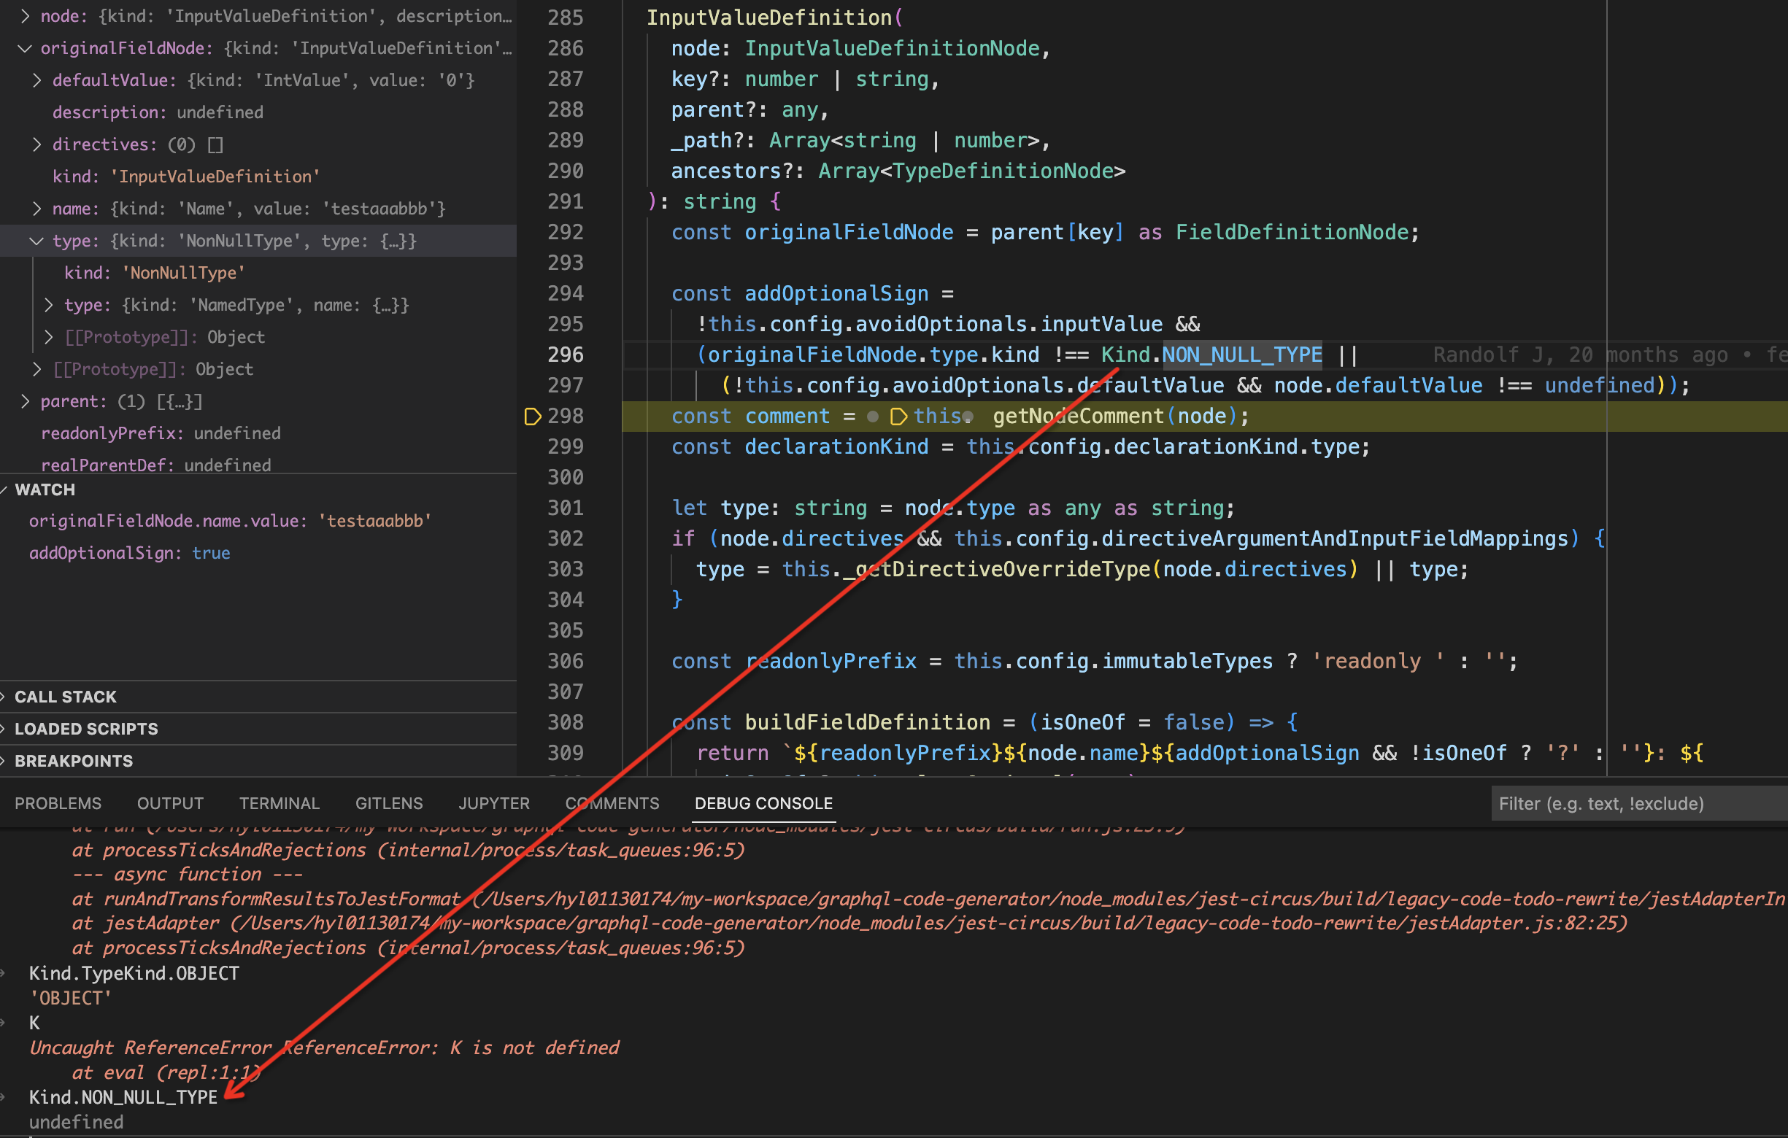This screenshot has height=1138, width=1788.
Task: Expand the parent array variable
Action: (25, 402)
